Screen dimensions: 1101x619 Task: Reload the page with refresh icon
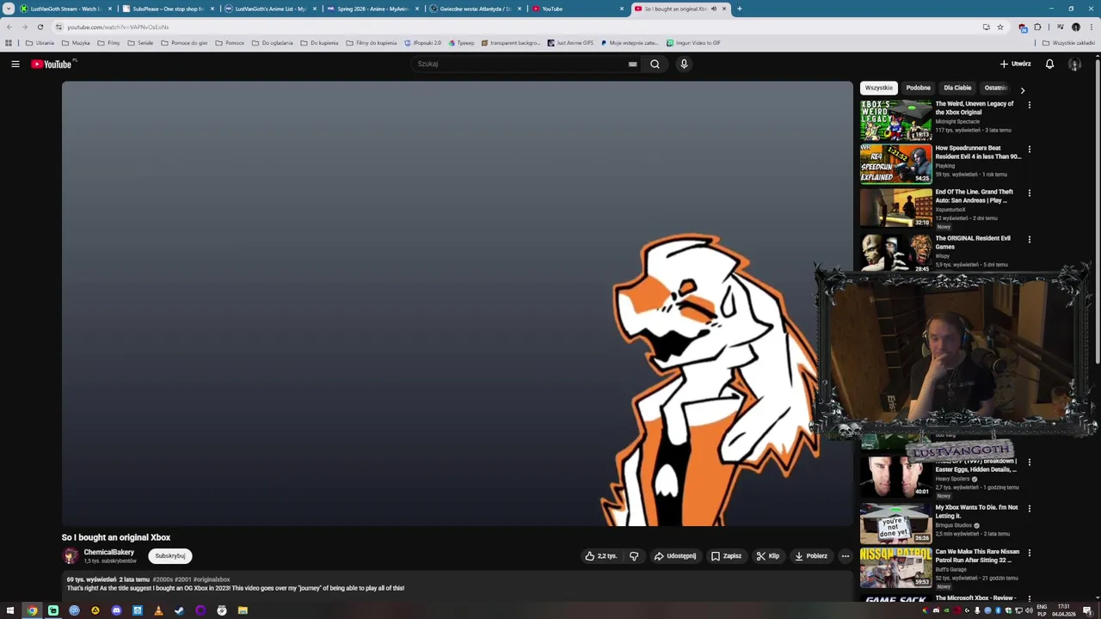coord(40,27)
